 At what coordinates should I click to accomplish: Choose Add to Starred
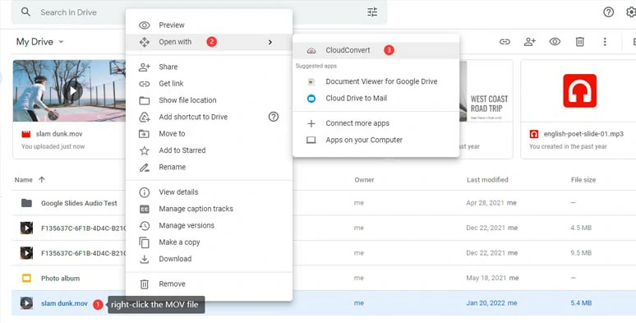209,150
